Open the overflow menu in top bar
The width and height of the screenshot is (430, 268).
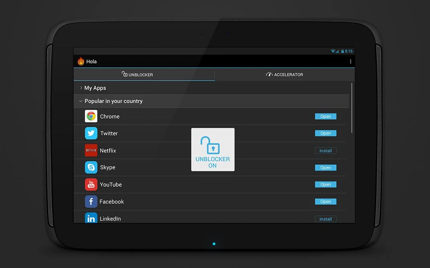point(350,61)
